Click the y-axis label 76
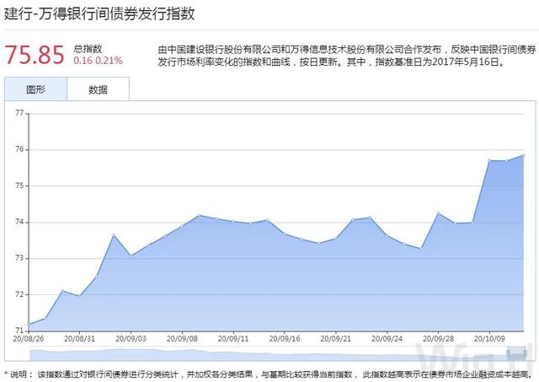539x382 pixels. tap(19, 149)
